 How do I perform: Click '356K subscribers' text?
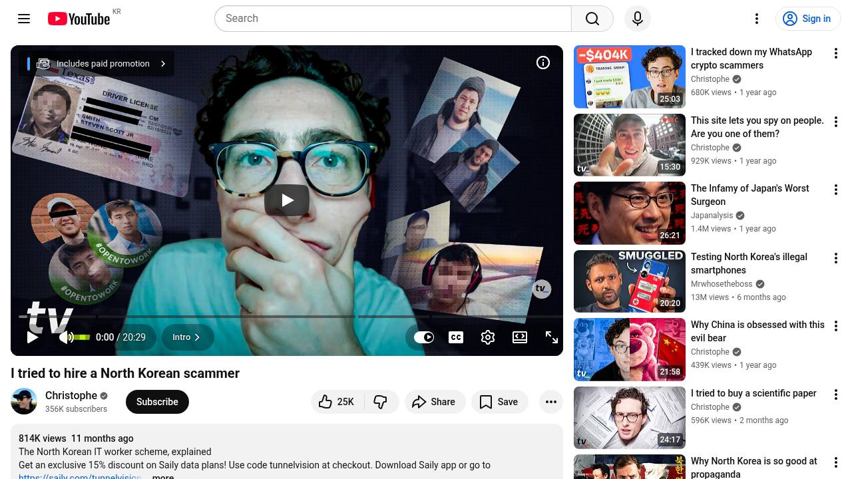[x=76, y=409]
